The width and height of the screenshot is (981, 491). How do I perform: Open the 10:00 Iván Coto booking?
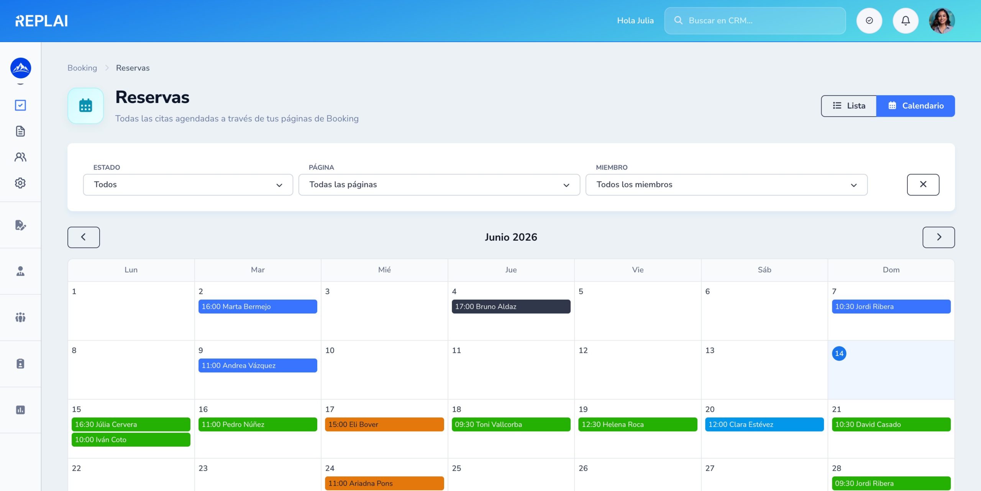pos(131,440)
